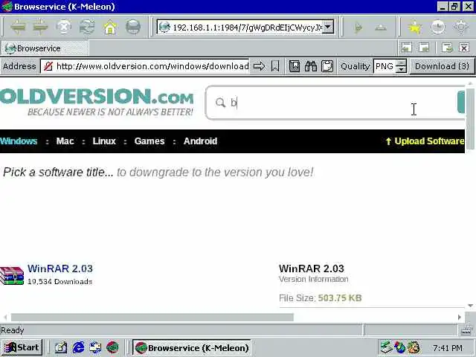Image resolution: width=476 pixels, height=357 pixels.
Task: Open the Android navigation tab
Action: (x=200, y=141)
